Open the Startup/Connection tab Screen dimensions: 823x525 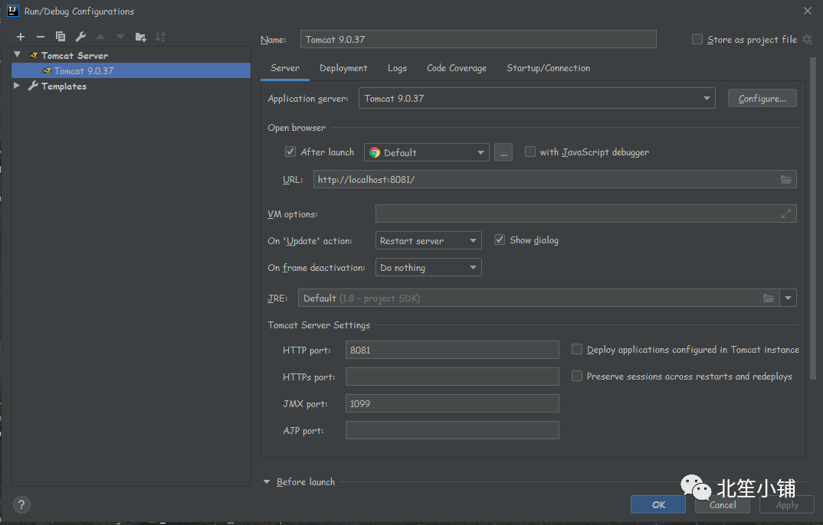[x=548, y=68]
